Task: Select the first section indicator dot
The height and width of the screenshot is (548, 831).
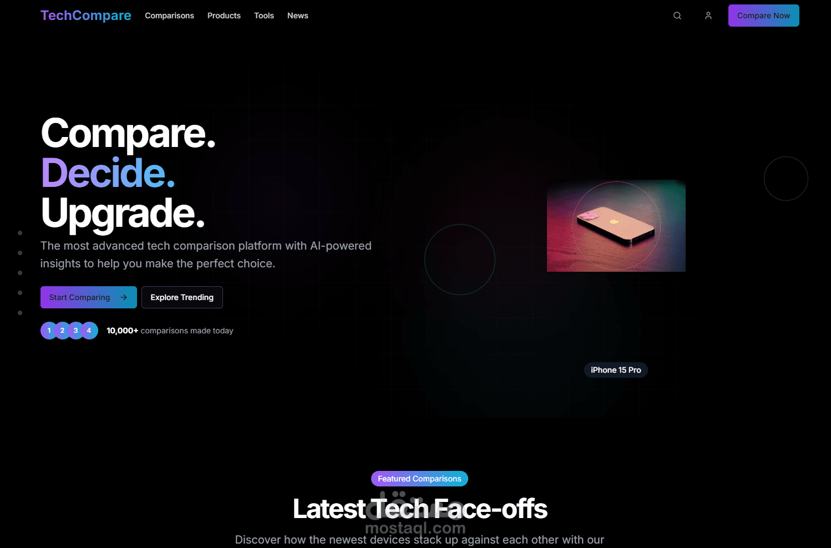Action: pos(20,233)
